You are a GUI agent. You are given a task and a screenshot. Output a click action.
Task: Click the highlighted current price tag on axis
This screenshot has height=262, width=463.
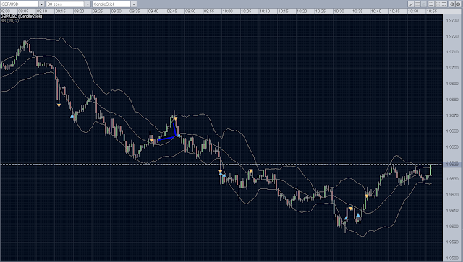coord(452,165)
